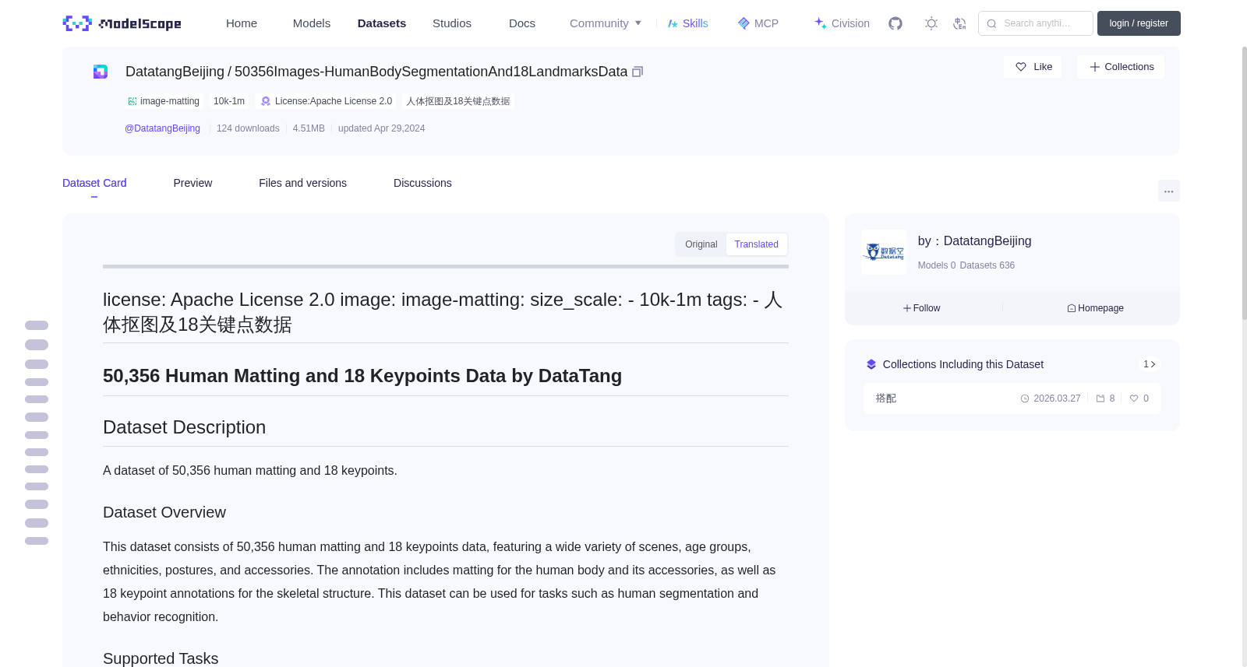
Task: Click the DataTang owl logo thumbnail
Action: tap(884, 252)
